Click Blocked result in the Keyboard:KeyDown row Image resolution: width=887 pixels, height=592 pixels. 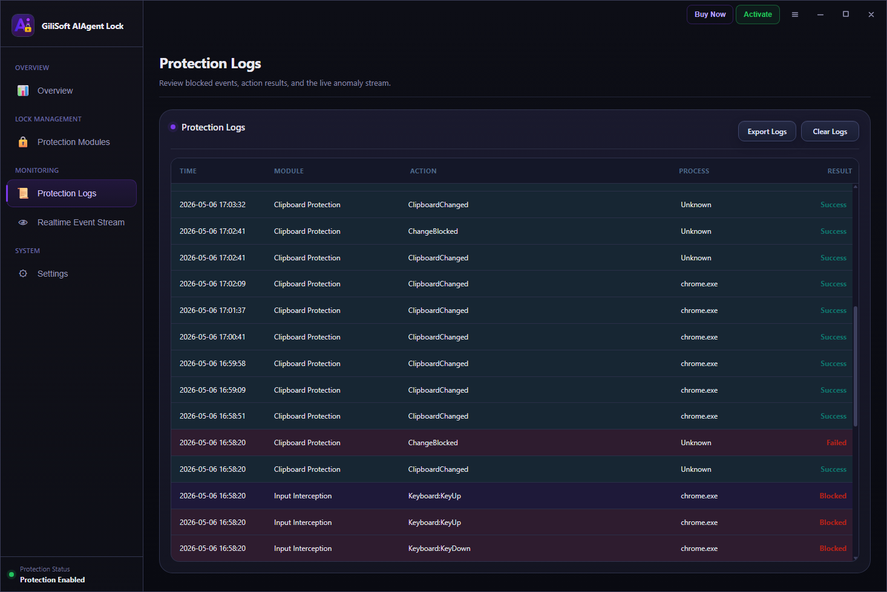[x=833, y=549]
